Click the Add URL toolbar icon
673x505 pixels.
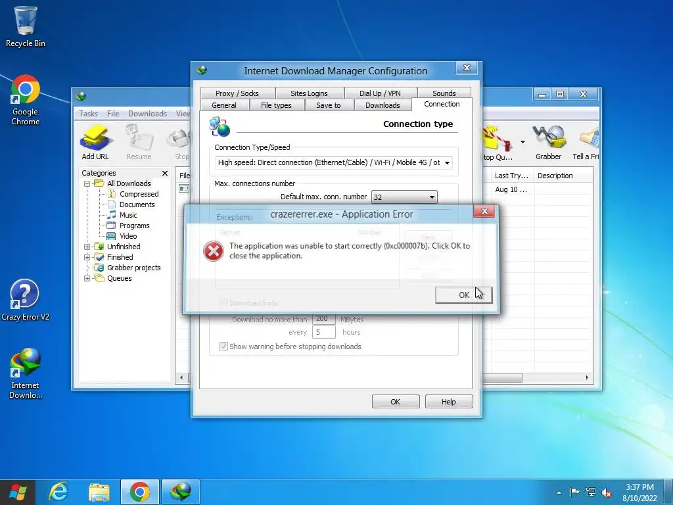pos(95,142)
